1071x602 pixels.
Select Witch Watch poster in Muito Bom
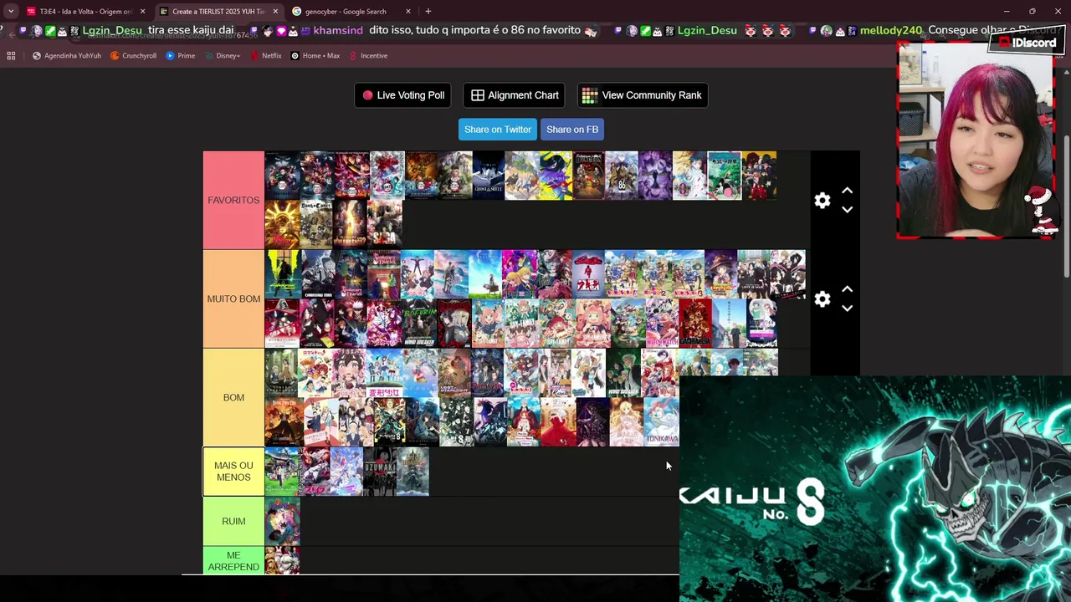[x=661, y=324]
